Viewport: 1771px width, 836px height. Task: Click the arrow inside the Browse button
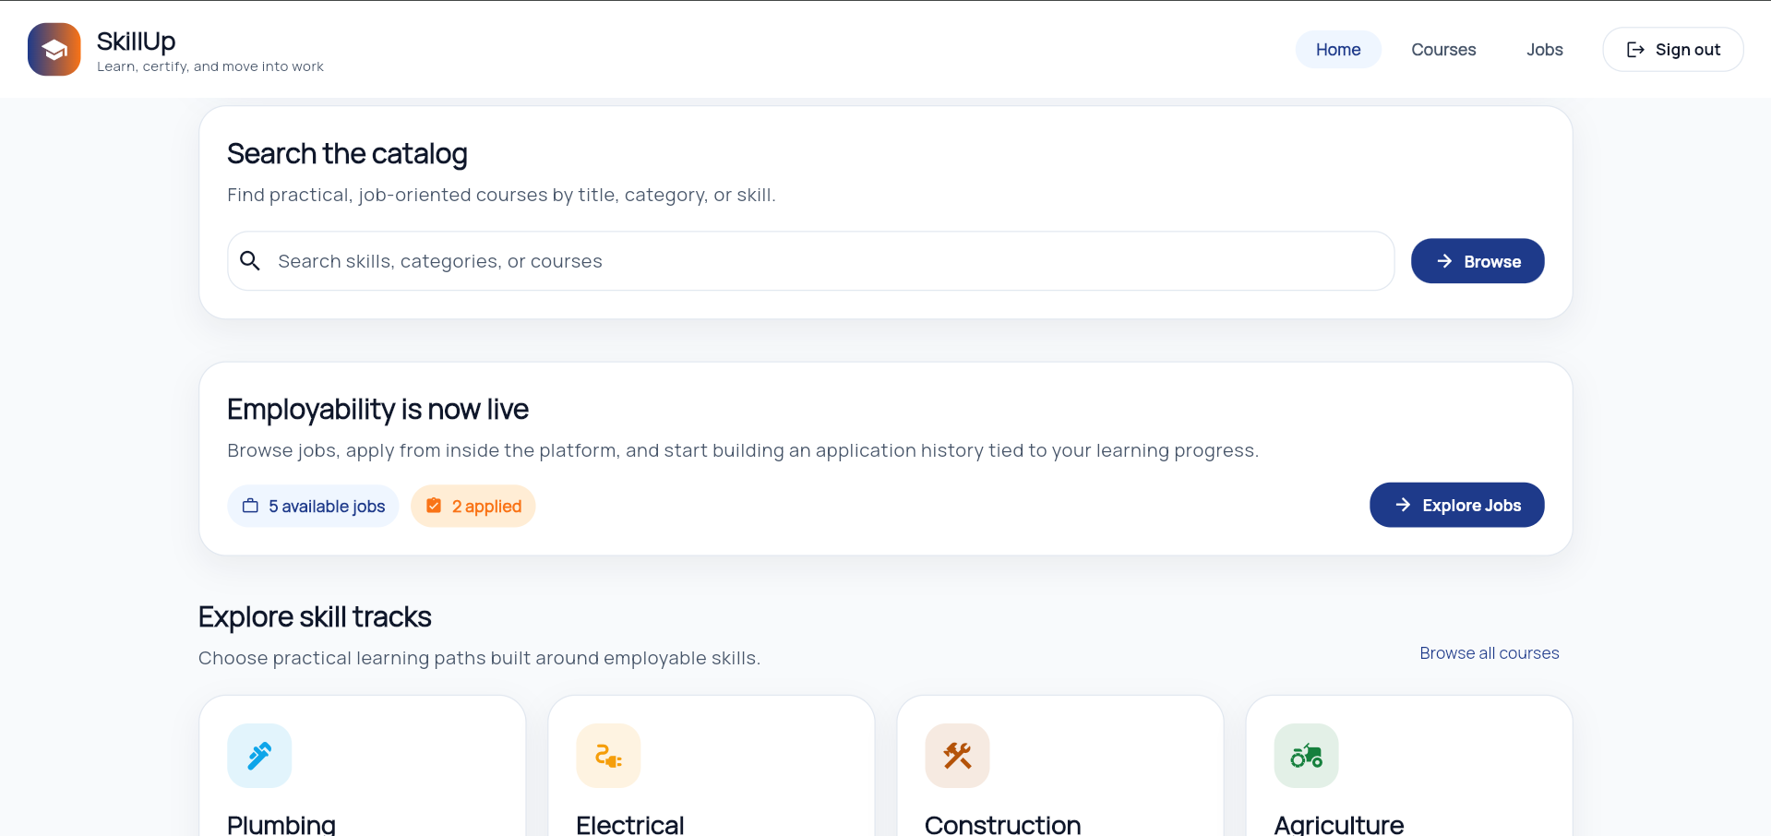tap(1444, 261)
